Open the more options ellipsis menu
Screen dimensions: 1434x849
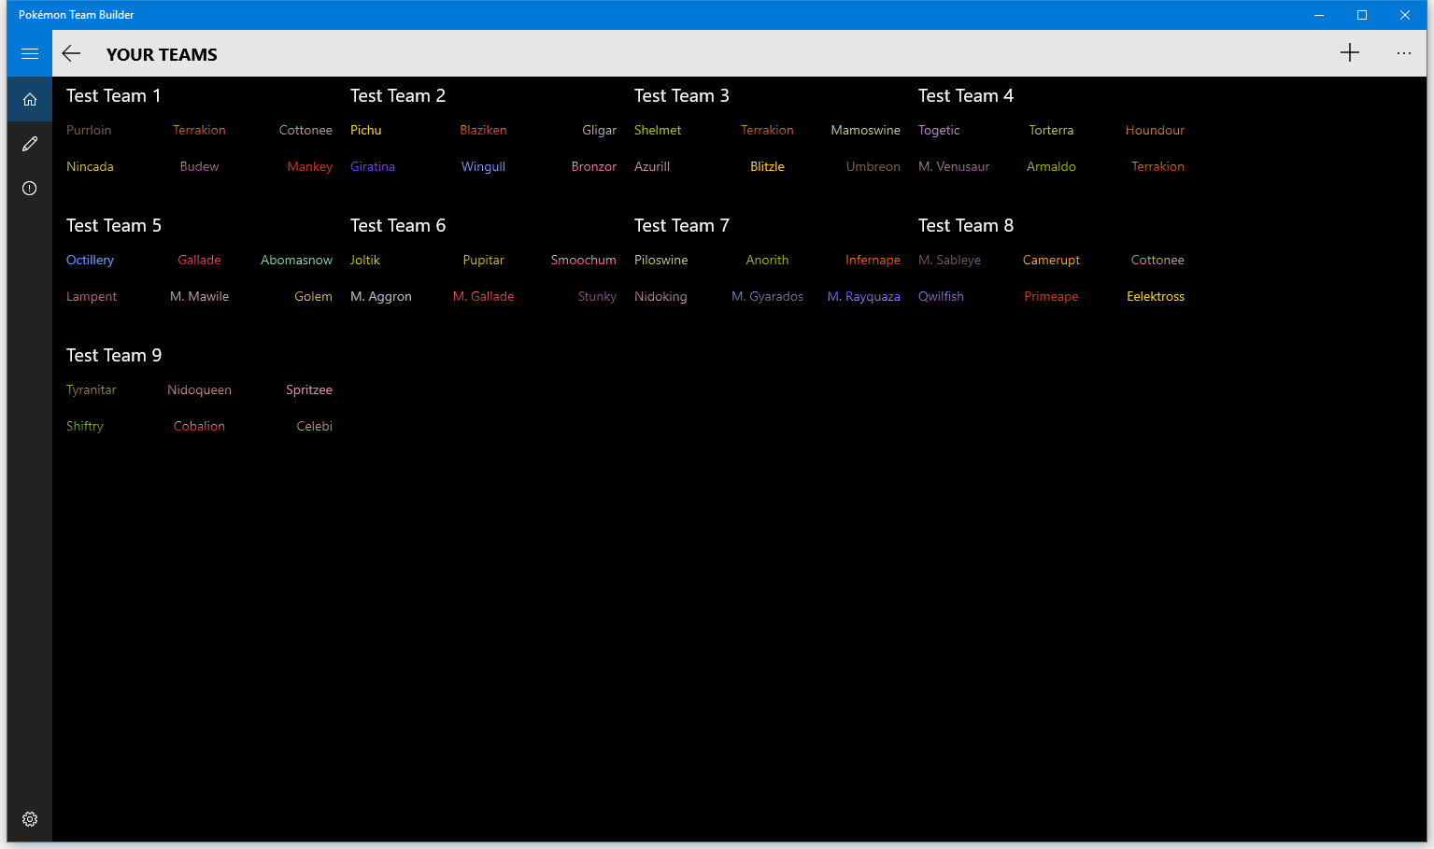[1404, 53]
